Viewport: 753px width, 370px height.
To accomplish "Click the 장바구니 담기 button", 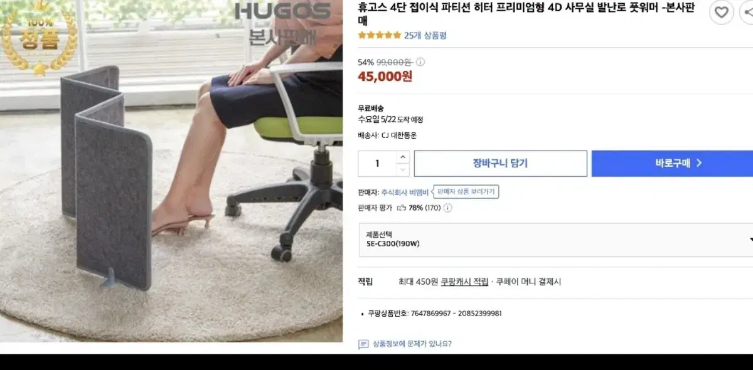I will pos(500,164).
